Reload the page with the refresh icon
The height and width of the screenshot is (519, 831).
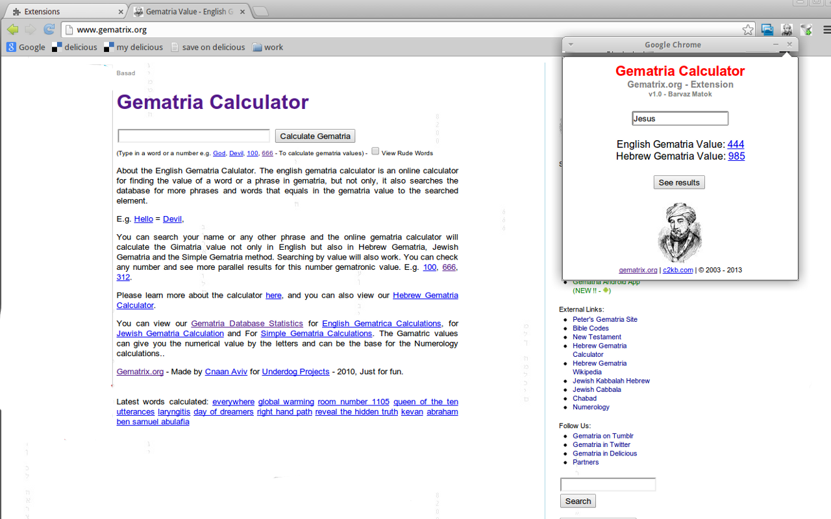49,29
